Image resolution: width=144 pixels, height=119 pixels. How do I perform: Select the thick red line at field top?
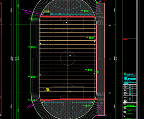point(67,17)
